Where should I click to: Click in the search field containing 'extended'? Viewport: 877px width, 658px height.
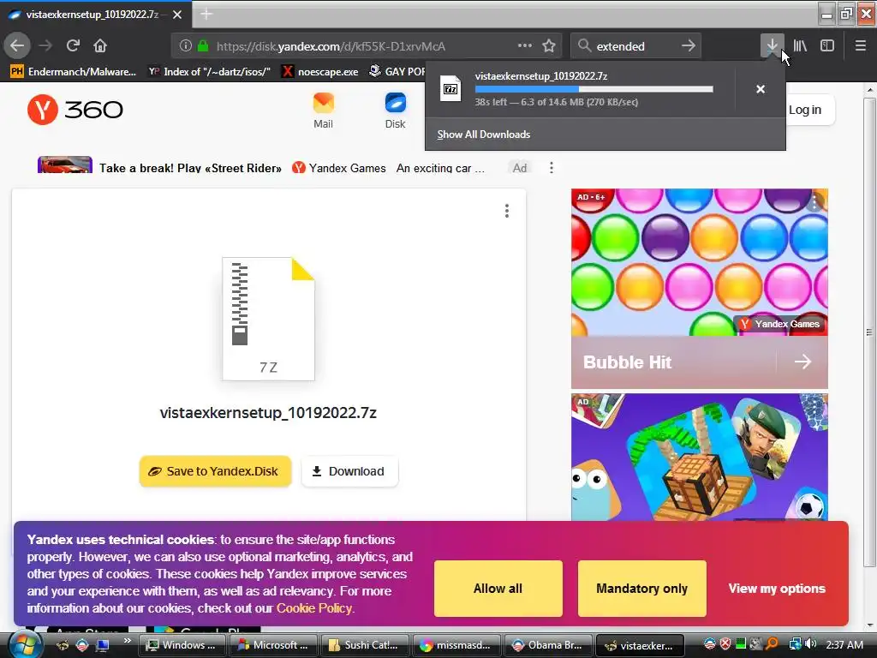tap(635, 46)
